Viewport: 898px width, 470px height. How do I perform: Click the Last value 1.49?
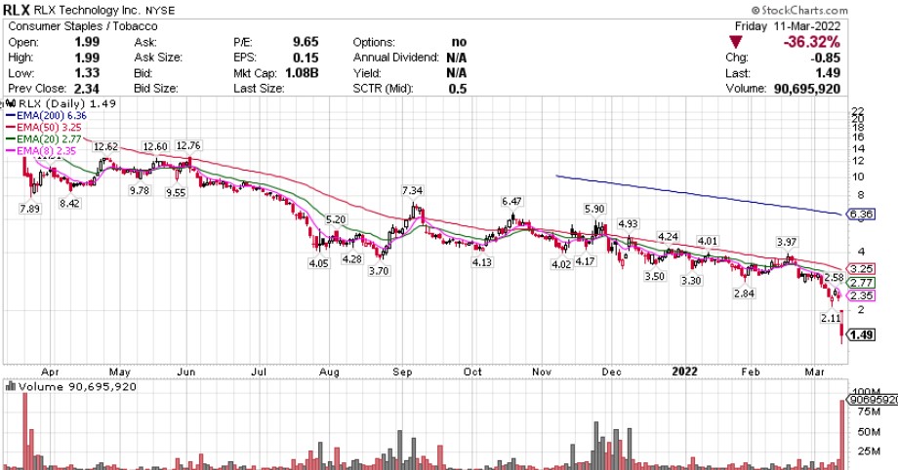point(828,73)
